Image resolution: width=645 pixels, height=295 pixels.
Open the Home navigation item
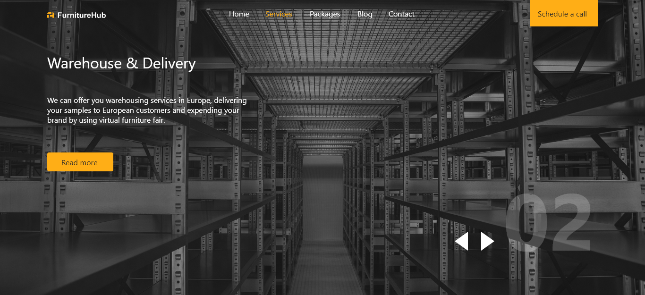pos(239,14)
